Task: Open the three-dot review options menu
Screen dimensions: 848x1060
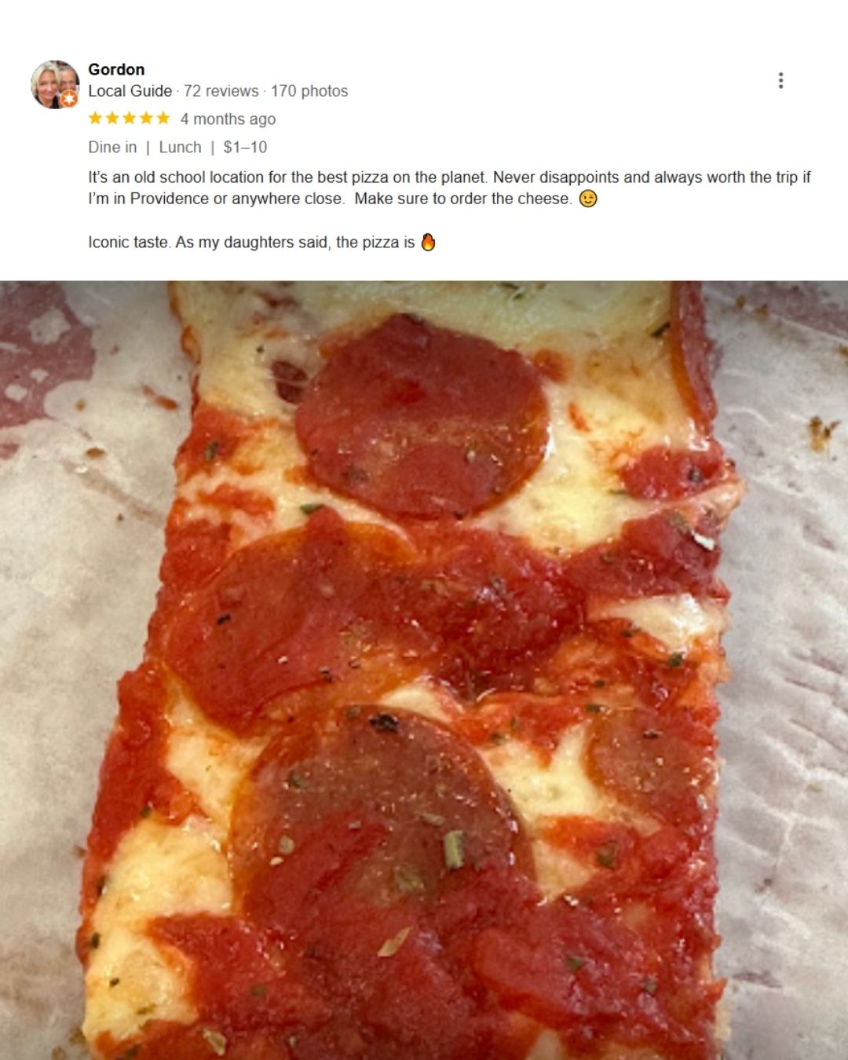Action: click(780, 80)
